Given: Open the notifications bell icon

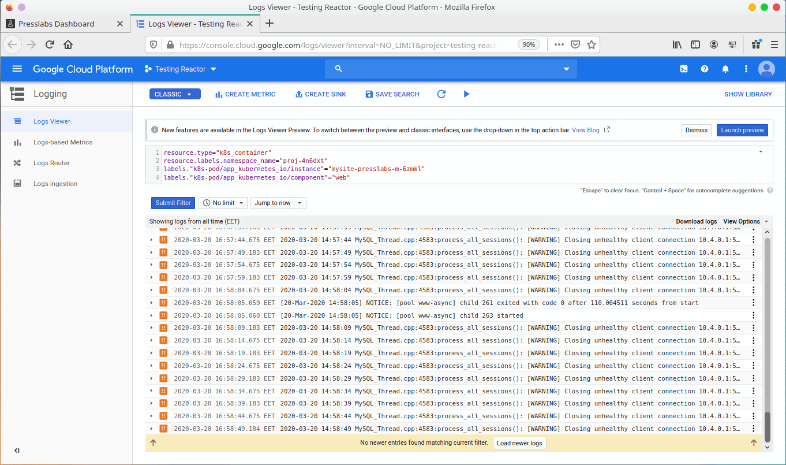Looking at the screenshot, I should [725, 69].
